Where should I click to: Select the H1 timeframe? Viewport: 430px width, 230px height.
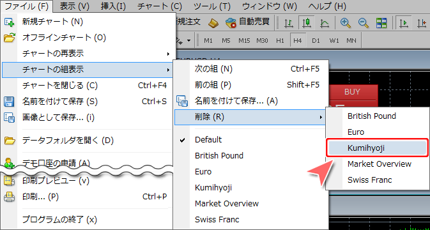280,41
